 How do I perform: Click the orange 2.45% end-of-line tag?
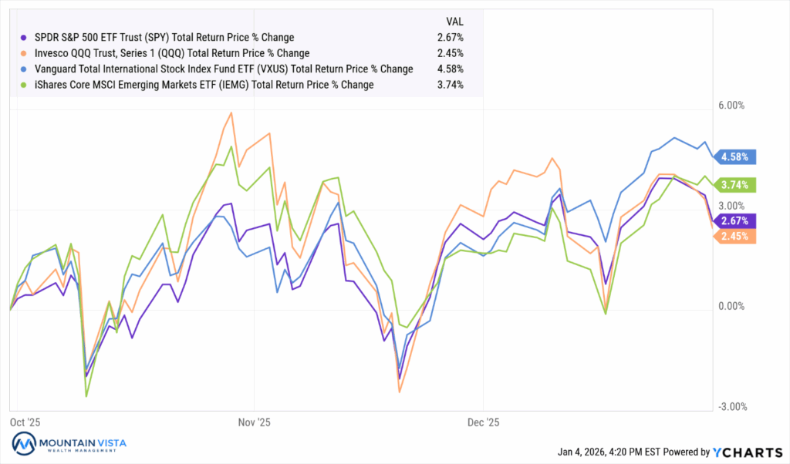[x=737, y=236]
